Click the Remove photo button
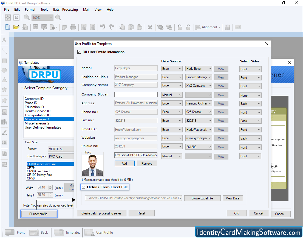Screen dimensions: 303x238 coord(147,163)
